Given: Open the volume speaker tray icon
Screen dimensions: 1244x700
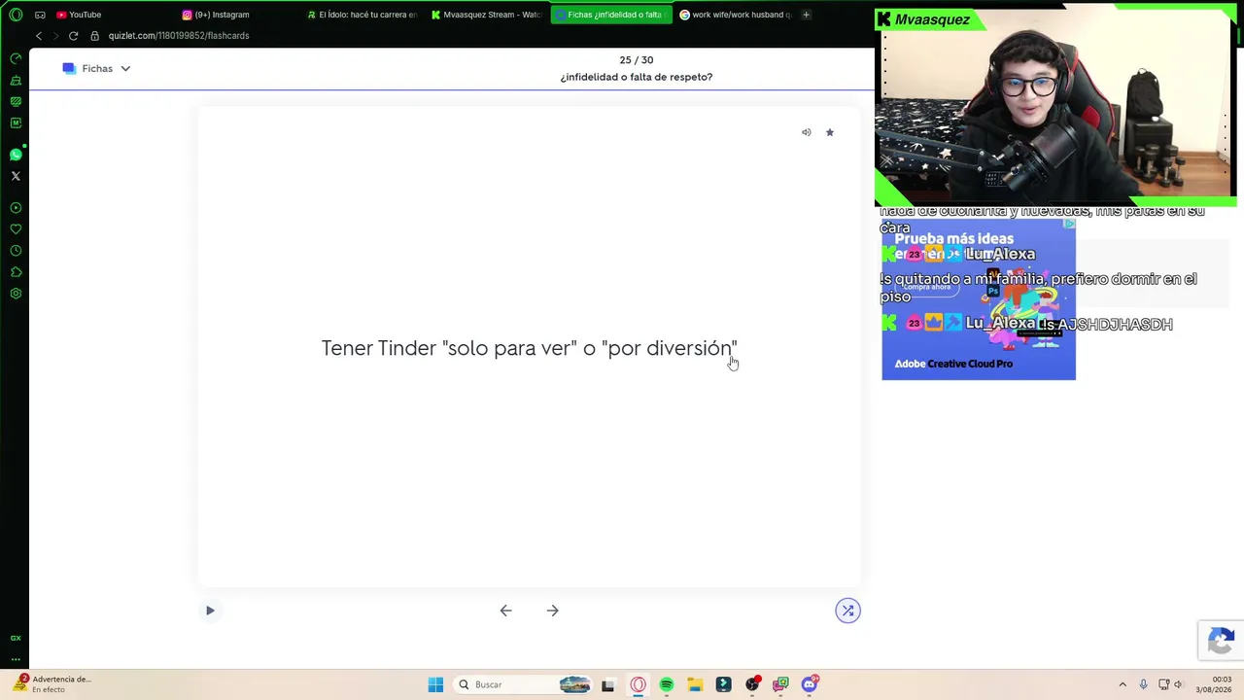Looking at the screenshot, I should 1179,684.
